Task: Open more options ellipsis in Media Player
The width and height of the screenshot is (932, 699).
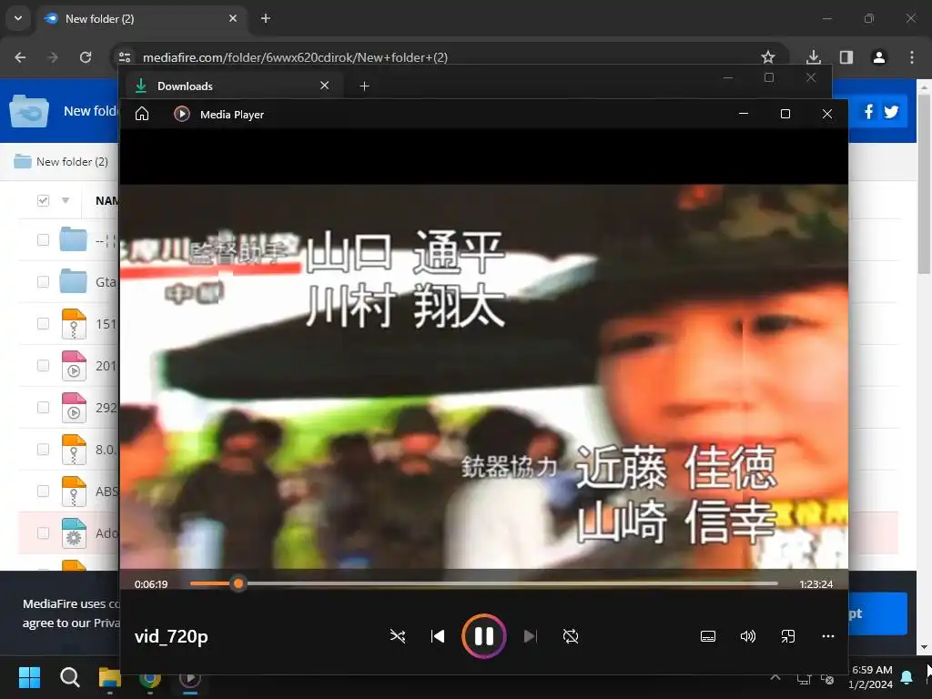Action: pyautogui.click(x=828, y=636)
